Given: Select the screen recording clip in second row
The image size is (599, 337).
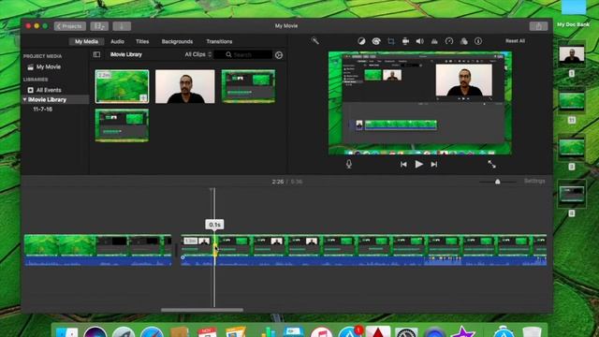Looking at the screenshot, I should tap(122, 125).
